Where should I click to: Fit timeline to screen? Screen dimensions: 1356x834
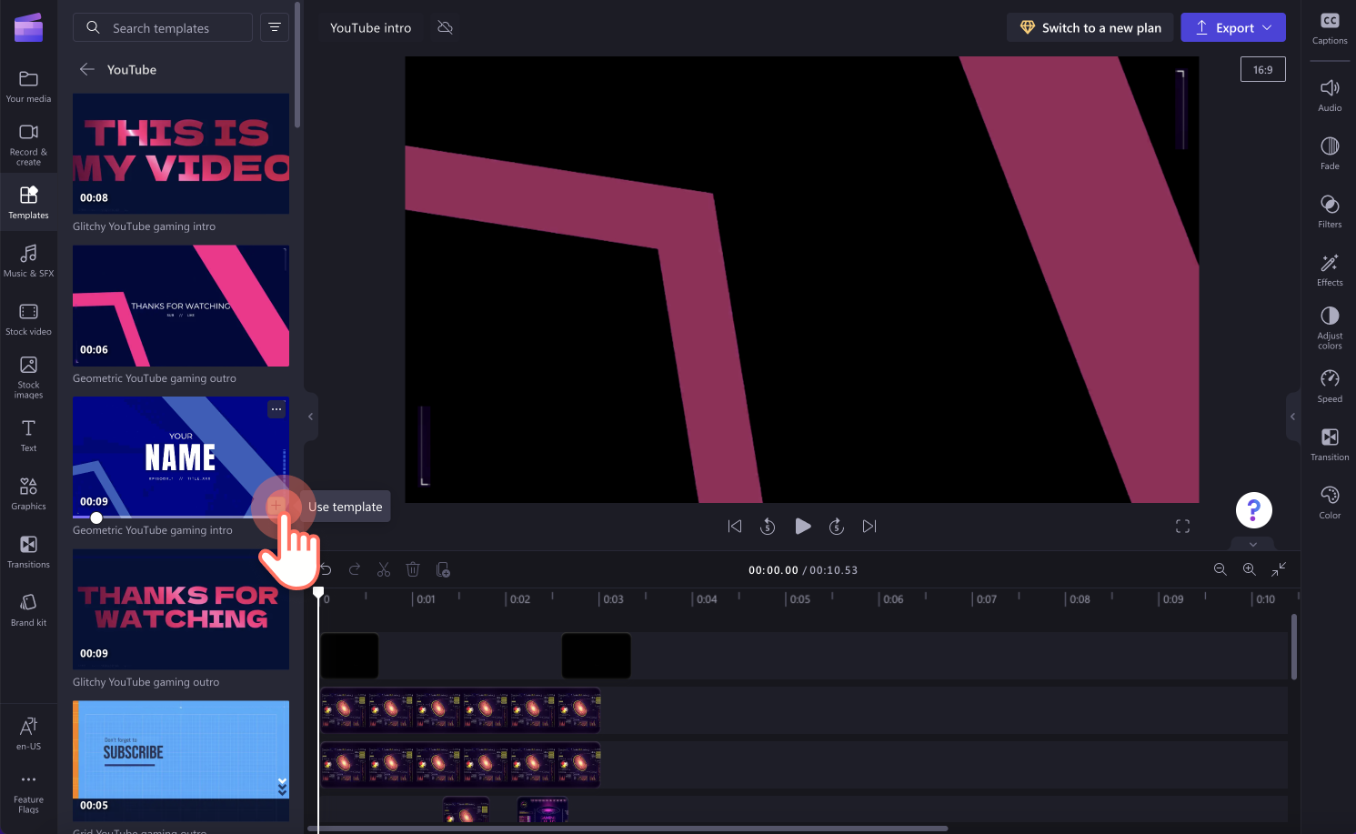[1279, 569]
